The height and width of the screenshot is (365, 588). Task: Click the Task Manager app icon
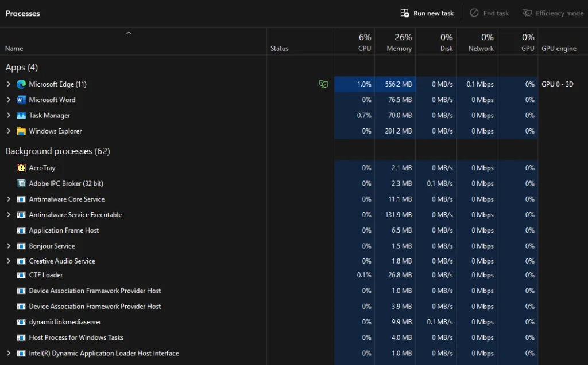21,115
